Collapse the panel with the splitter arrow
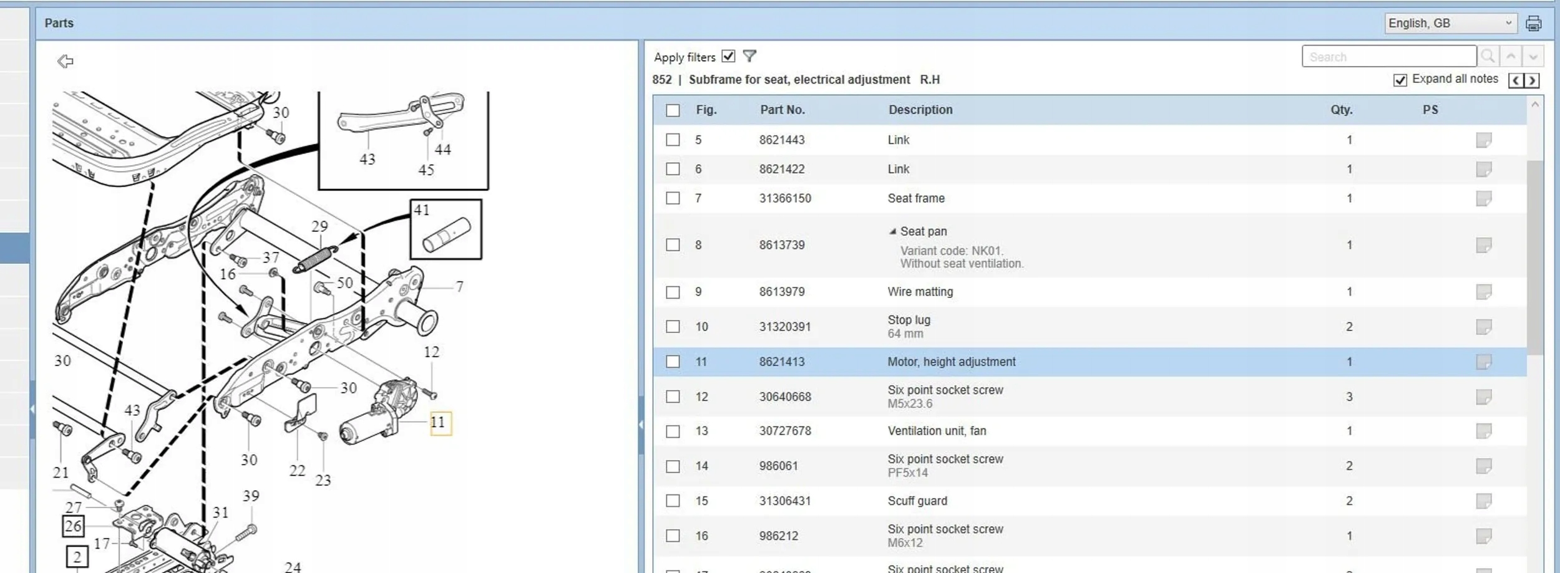Screen dimensions: 1560x573 (x=641, y=425)
